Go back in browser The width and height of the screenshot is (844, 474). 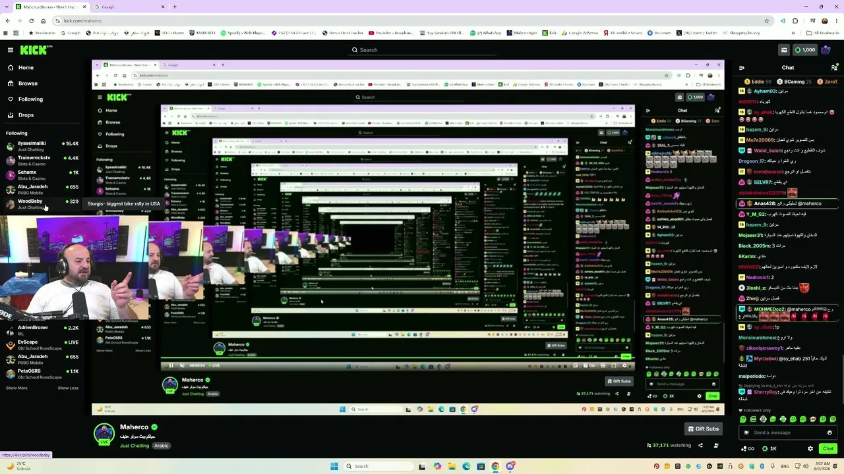(7, 21)
